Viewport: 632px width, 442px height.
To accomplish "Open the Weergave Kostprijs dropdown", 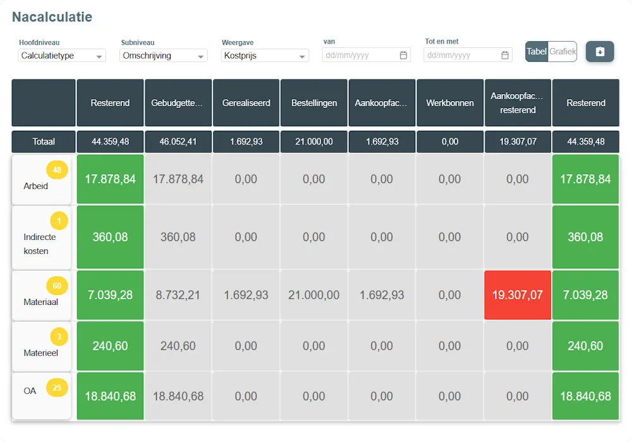I will point(265,56).
